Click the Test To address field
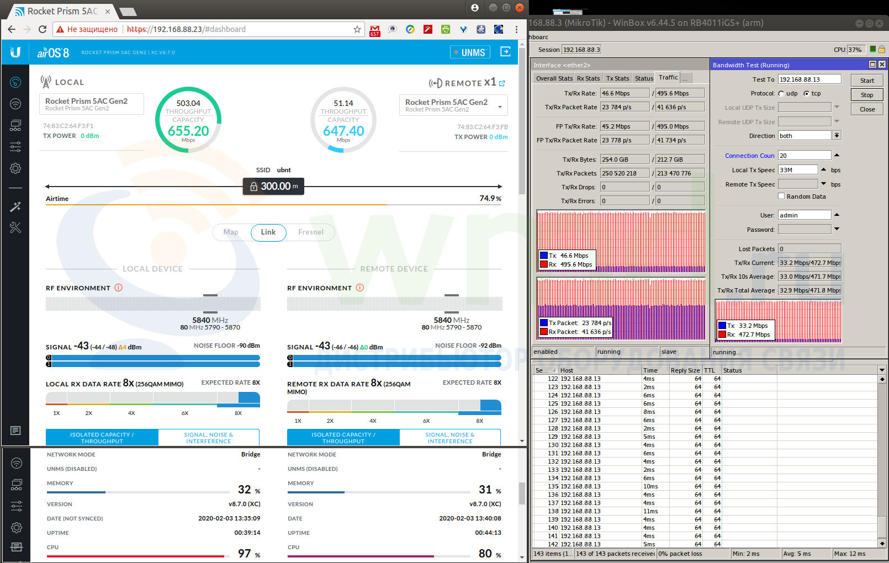This screenshot has height=563, width=889. tap(809, 79)
